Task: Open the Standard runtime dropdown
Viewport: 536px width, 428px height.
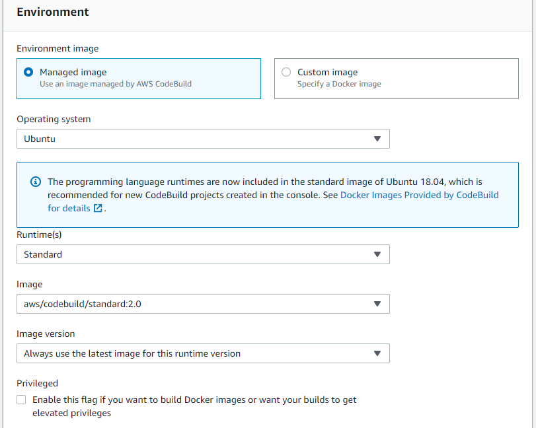Action: [x=203, y=254]
